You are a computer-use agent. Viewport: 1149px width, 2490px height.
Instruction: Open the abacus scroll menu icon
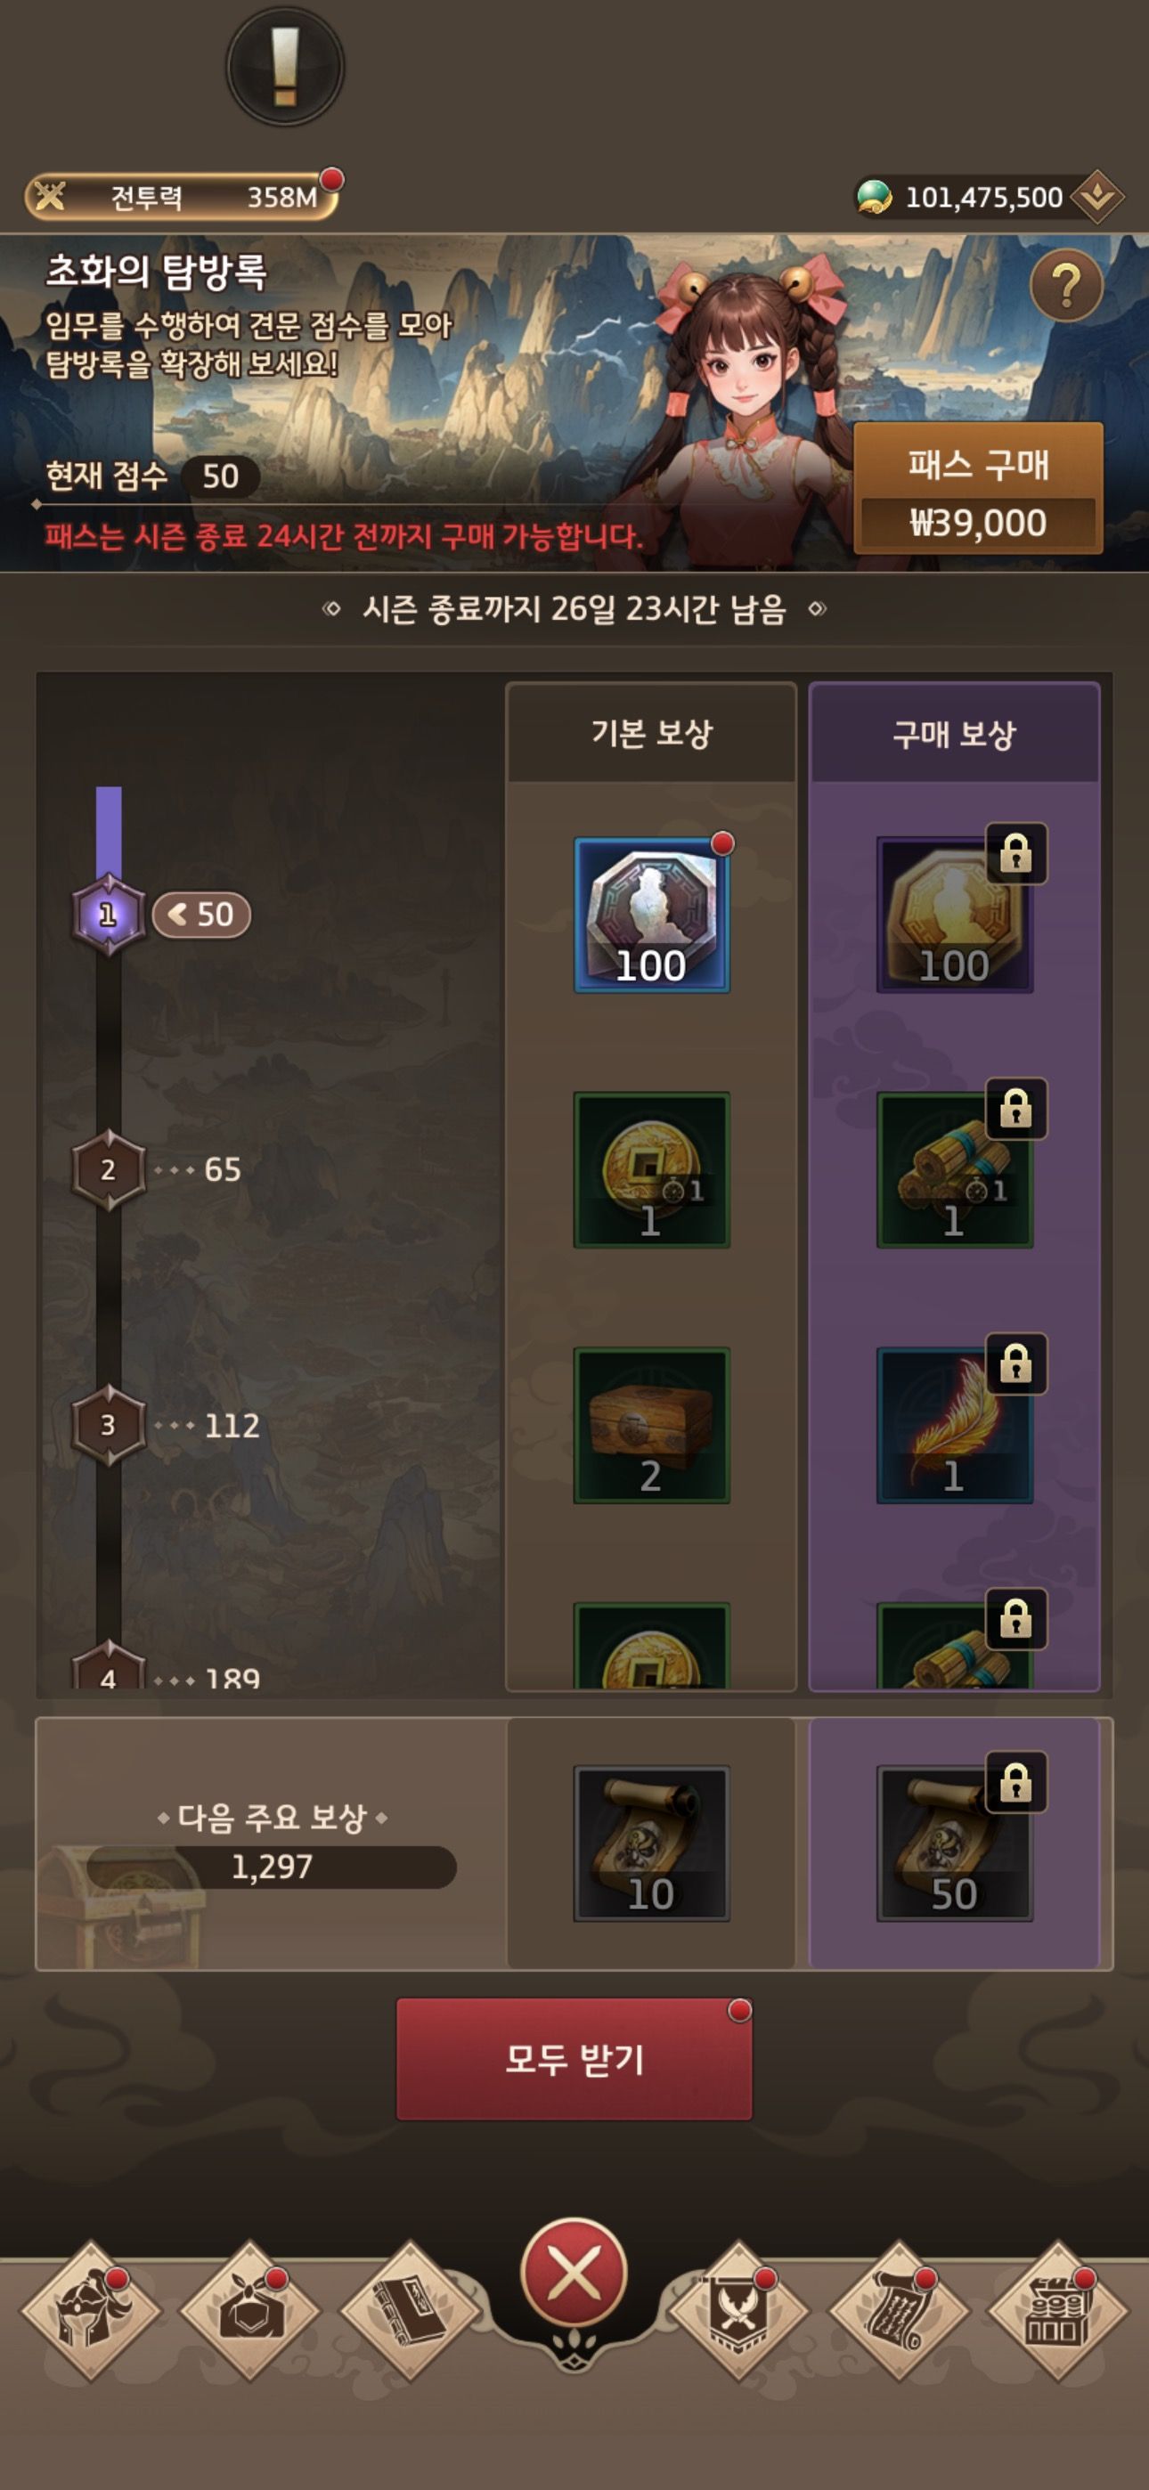(899, 2311)
